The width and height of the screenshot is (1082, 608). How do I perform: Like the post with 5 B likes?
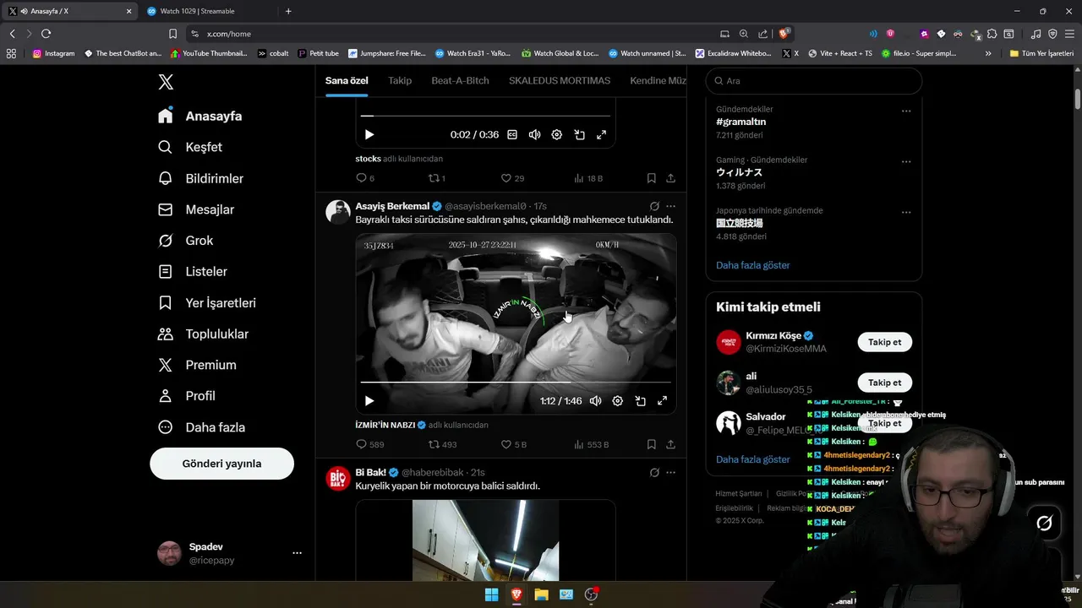pyautogui.click(x=513, y=444)
